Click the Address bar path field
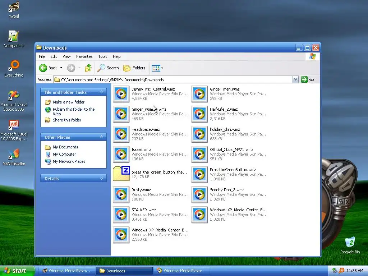 173,80
